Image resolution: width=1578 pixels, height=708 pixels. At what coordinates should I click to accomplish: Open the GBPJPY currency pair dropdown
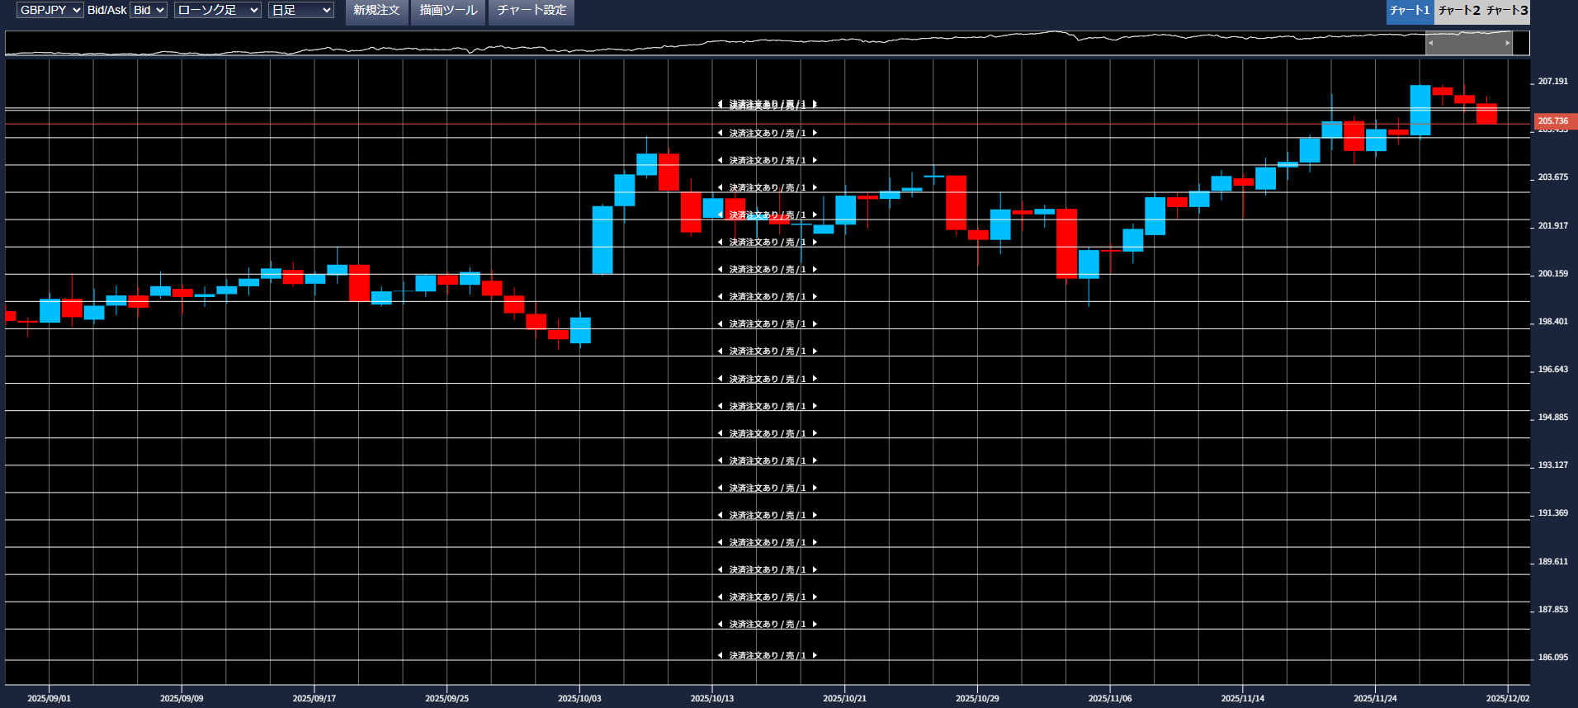[x=50, y=10]
